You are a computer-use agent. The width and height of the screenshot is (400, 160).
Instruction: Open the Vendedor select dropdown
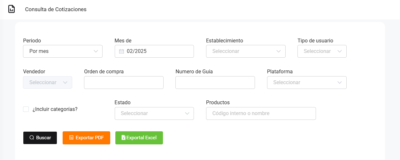48,83
